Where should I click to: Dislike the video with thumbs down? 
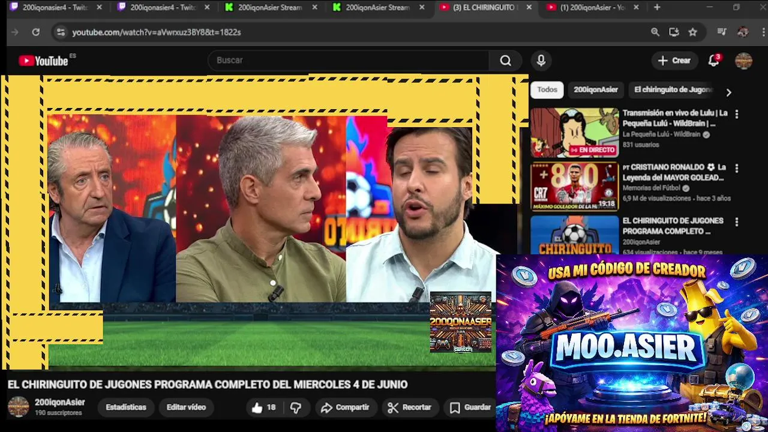[295, 407]
